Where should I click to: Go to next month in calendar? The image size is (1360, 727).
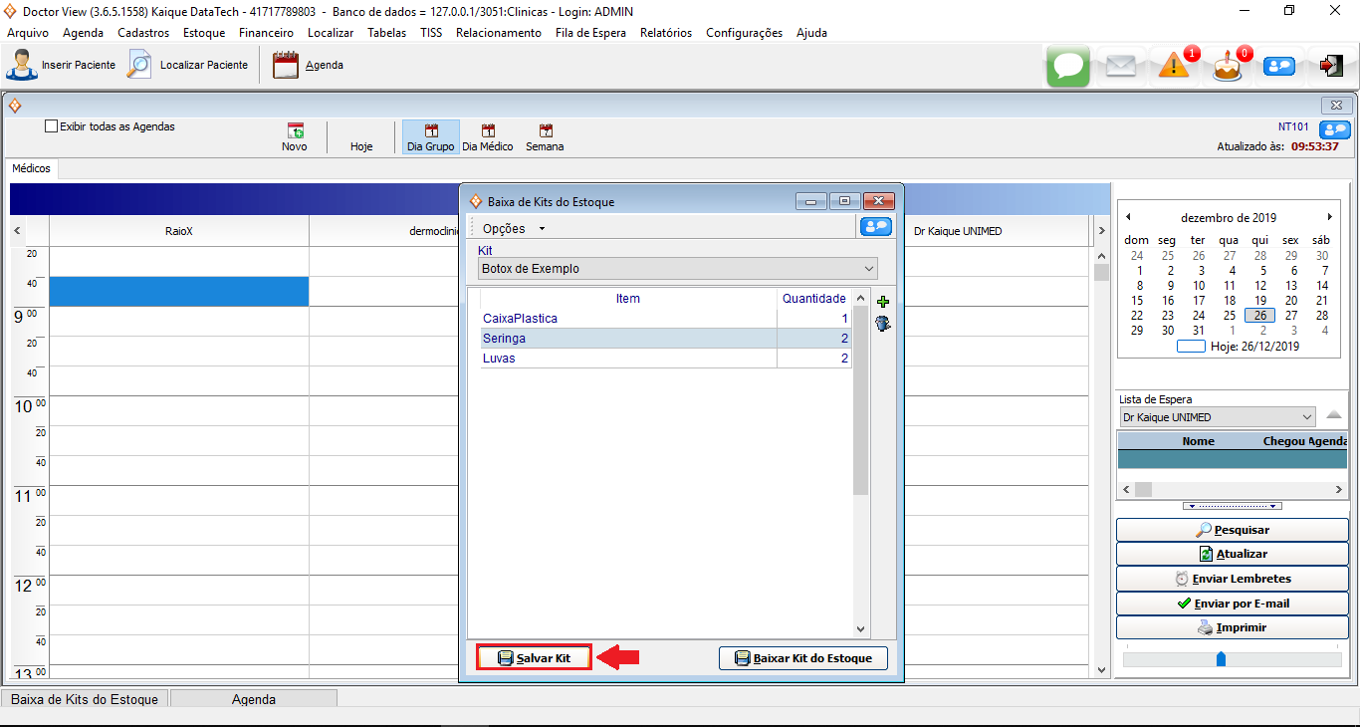(1329, 217)
